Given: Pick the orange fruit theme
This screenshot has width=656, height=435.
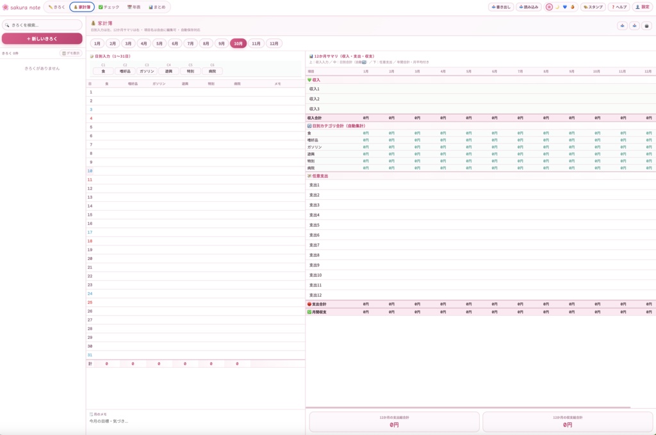Looking at the screenshot, I should pos(573,7).
